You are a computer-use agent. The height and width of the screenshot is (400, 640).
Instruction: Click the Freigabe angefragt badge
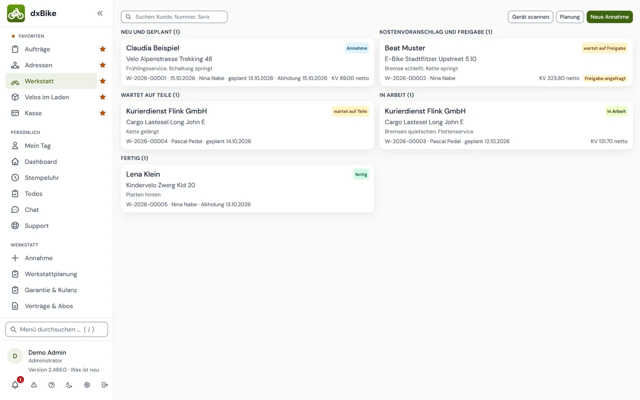click(605, 78)
